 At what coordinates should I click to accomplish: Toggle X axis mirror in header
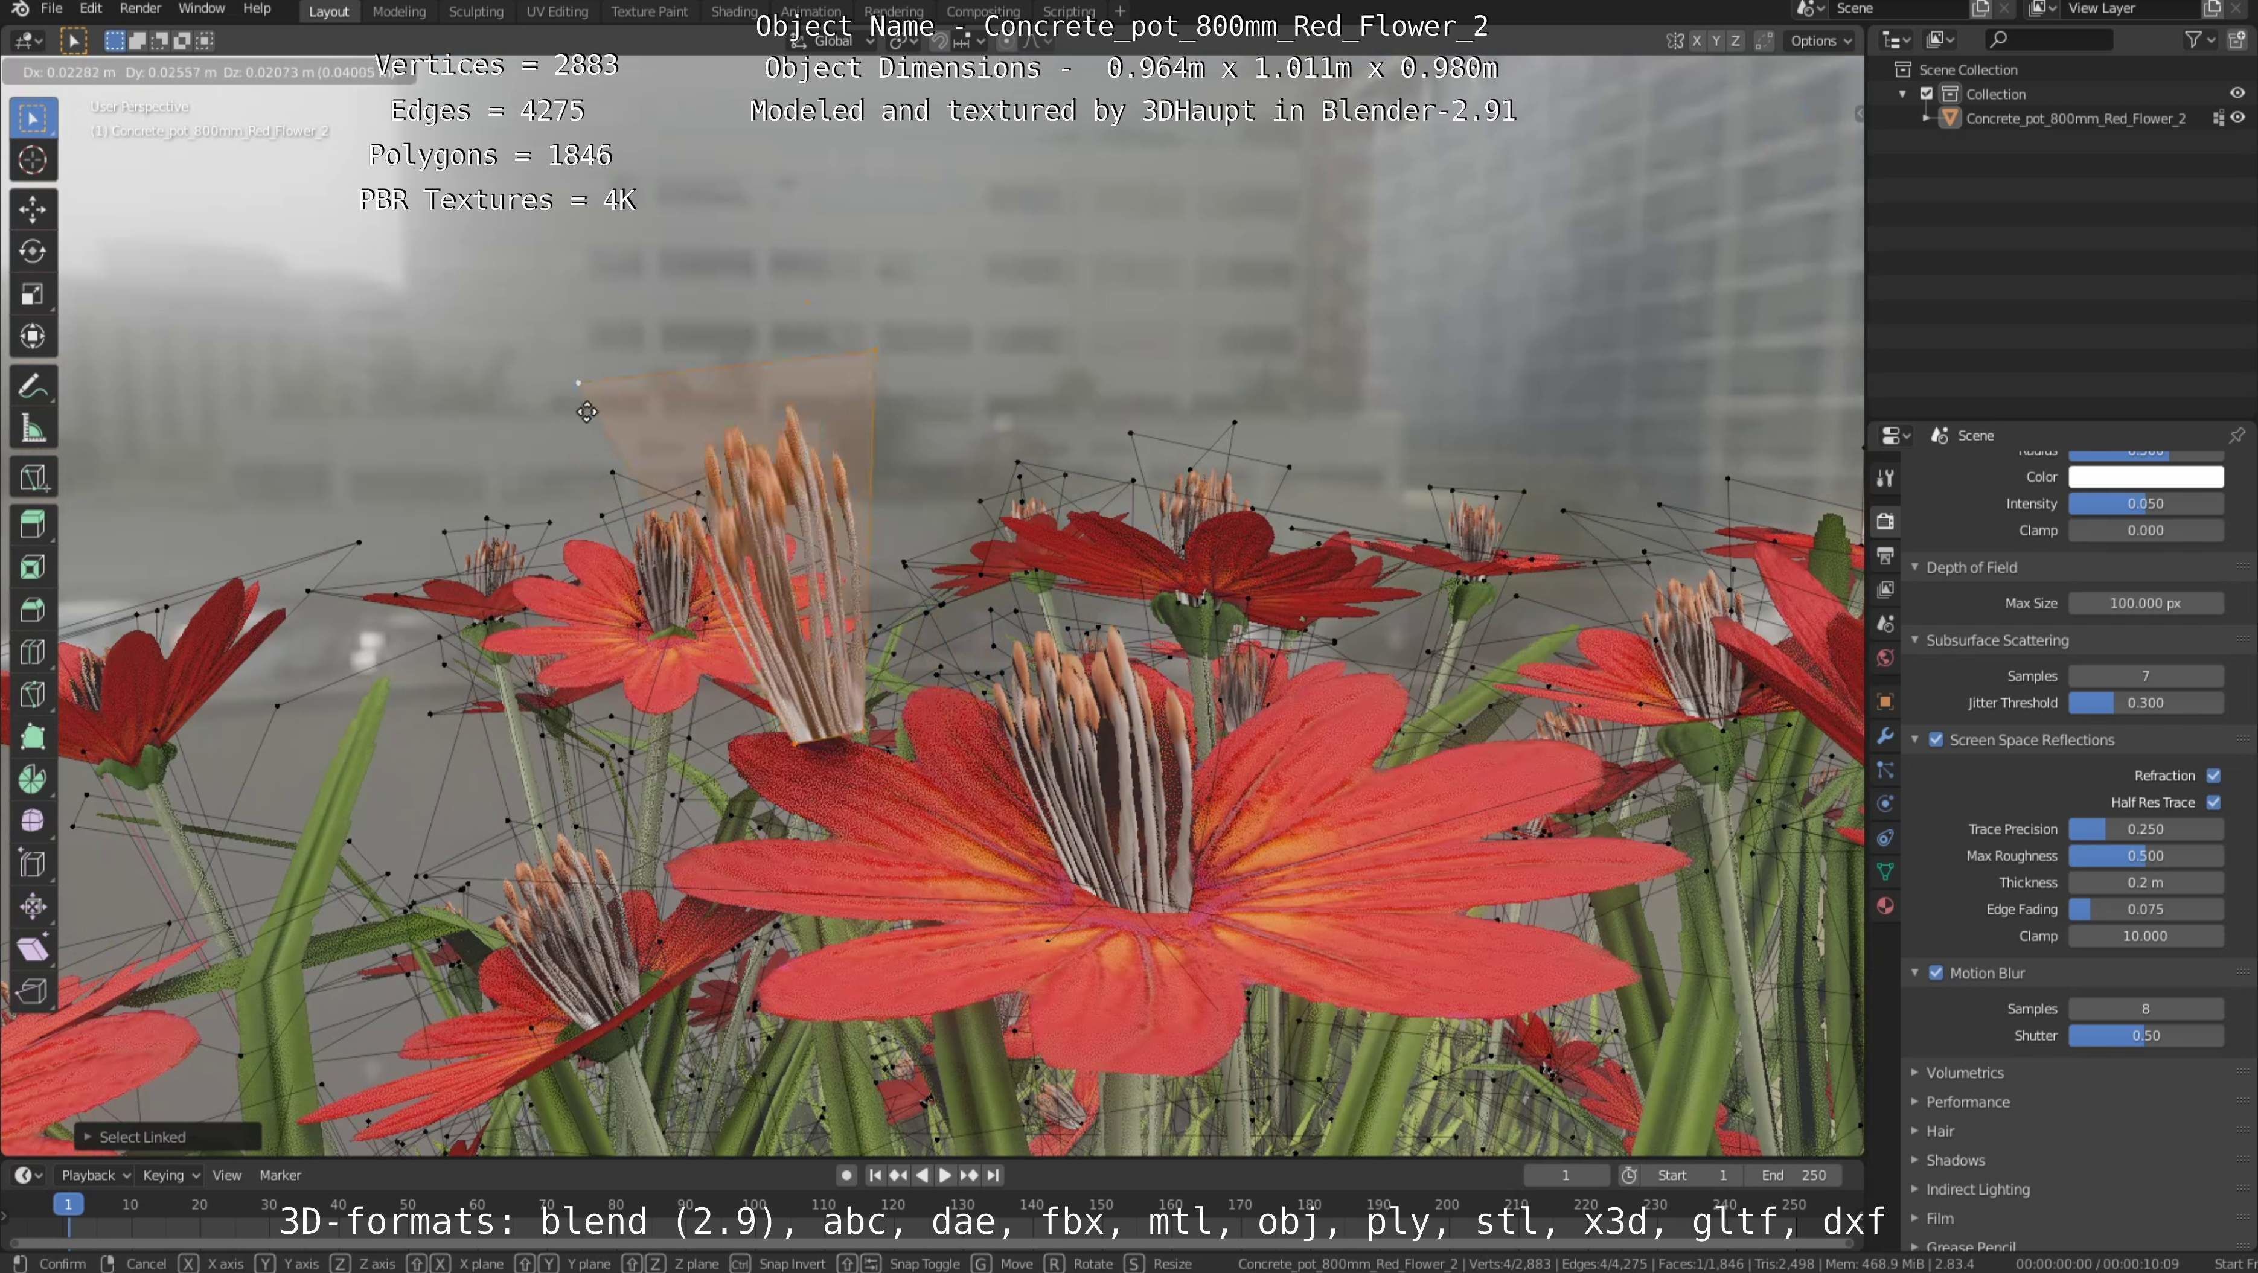[x=1697, y=41]
